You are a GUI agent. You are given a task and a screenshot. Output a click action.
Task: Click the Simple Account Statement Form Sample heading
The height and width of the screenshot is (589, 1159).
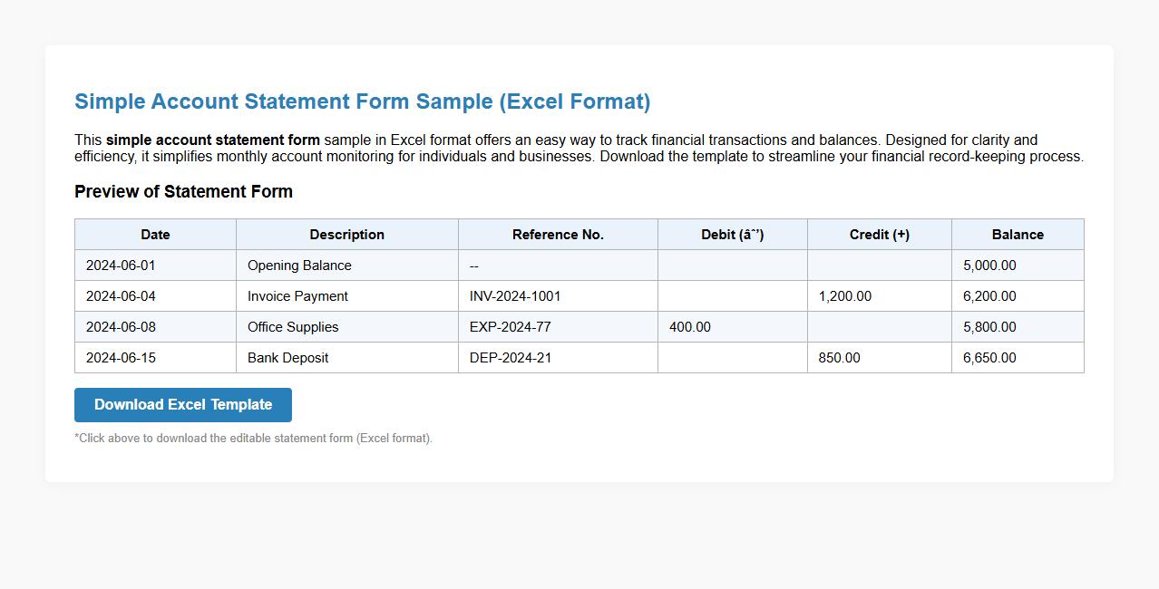click(x=362, y=101)
